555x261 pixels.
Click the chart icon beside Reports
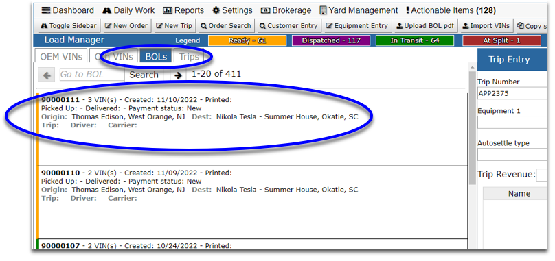pos(168,10)
